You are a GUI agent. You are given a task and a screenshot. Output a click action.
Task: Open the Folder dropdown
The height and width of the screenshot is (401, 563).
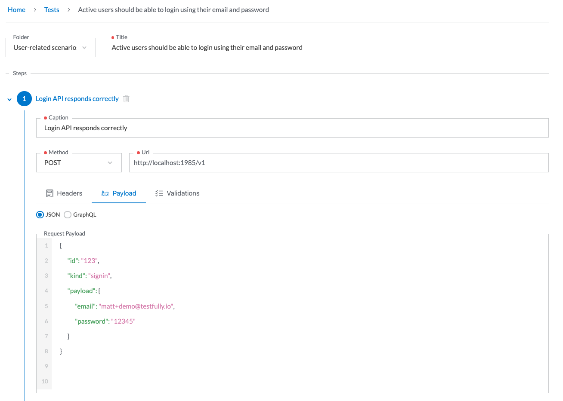[x=51, y=48]
